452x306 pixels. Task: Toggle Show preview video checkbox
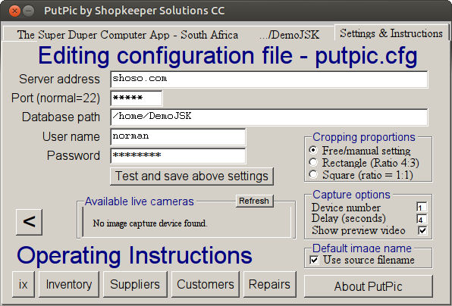click(422, 230)
